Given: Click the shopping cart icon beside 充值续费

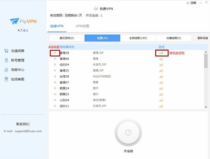Looking at the screenshot, I should click(x=6, y=51).
